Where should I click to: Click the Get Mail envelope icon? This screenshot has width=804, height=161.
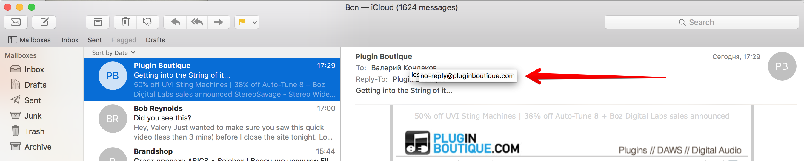point(16,22)
